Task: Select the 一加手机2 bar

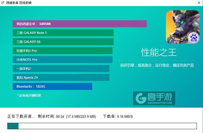Action: point(61,68)
